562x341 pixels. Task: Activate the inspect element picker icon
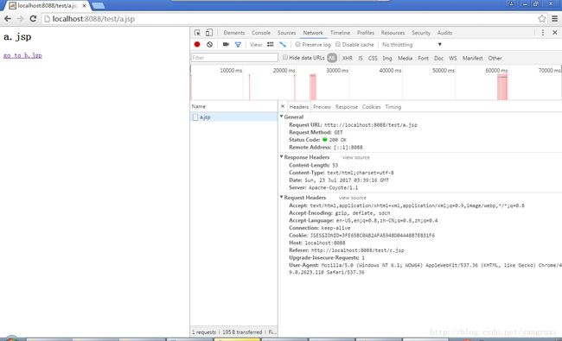197,33
